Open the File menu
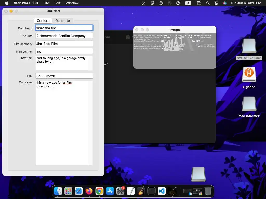The height and width of the screenshot is (199, 266). pyautogui.click(x=46, y=3)
